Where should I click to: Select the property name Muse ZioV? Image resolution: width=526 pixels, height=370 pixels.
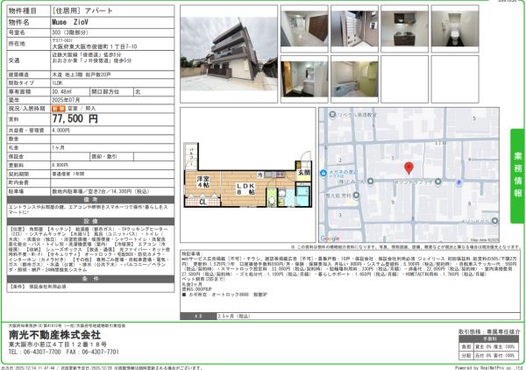point(70,23)
